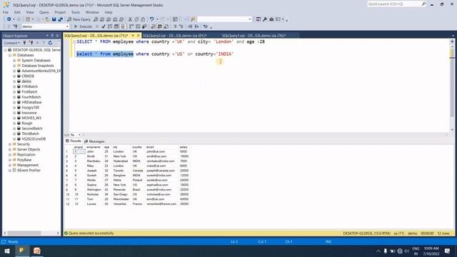Switch to the SQLQuery2.sql tab
457x257 pixels.
pos(175,36)
